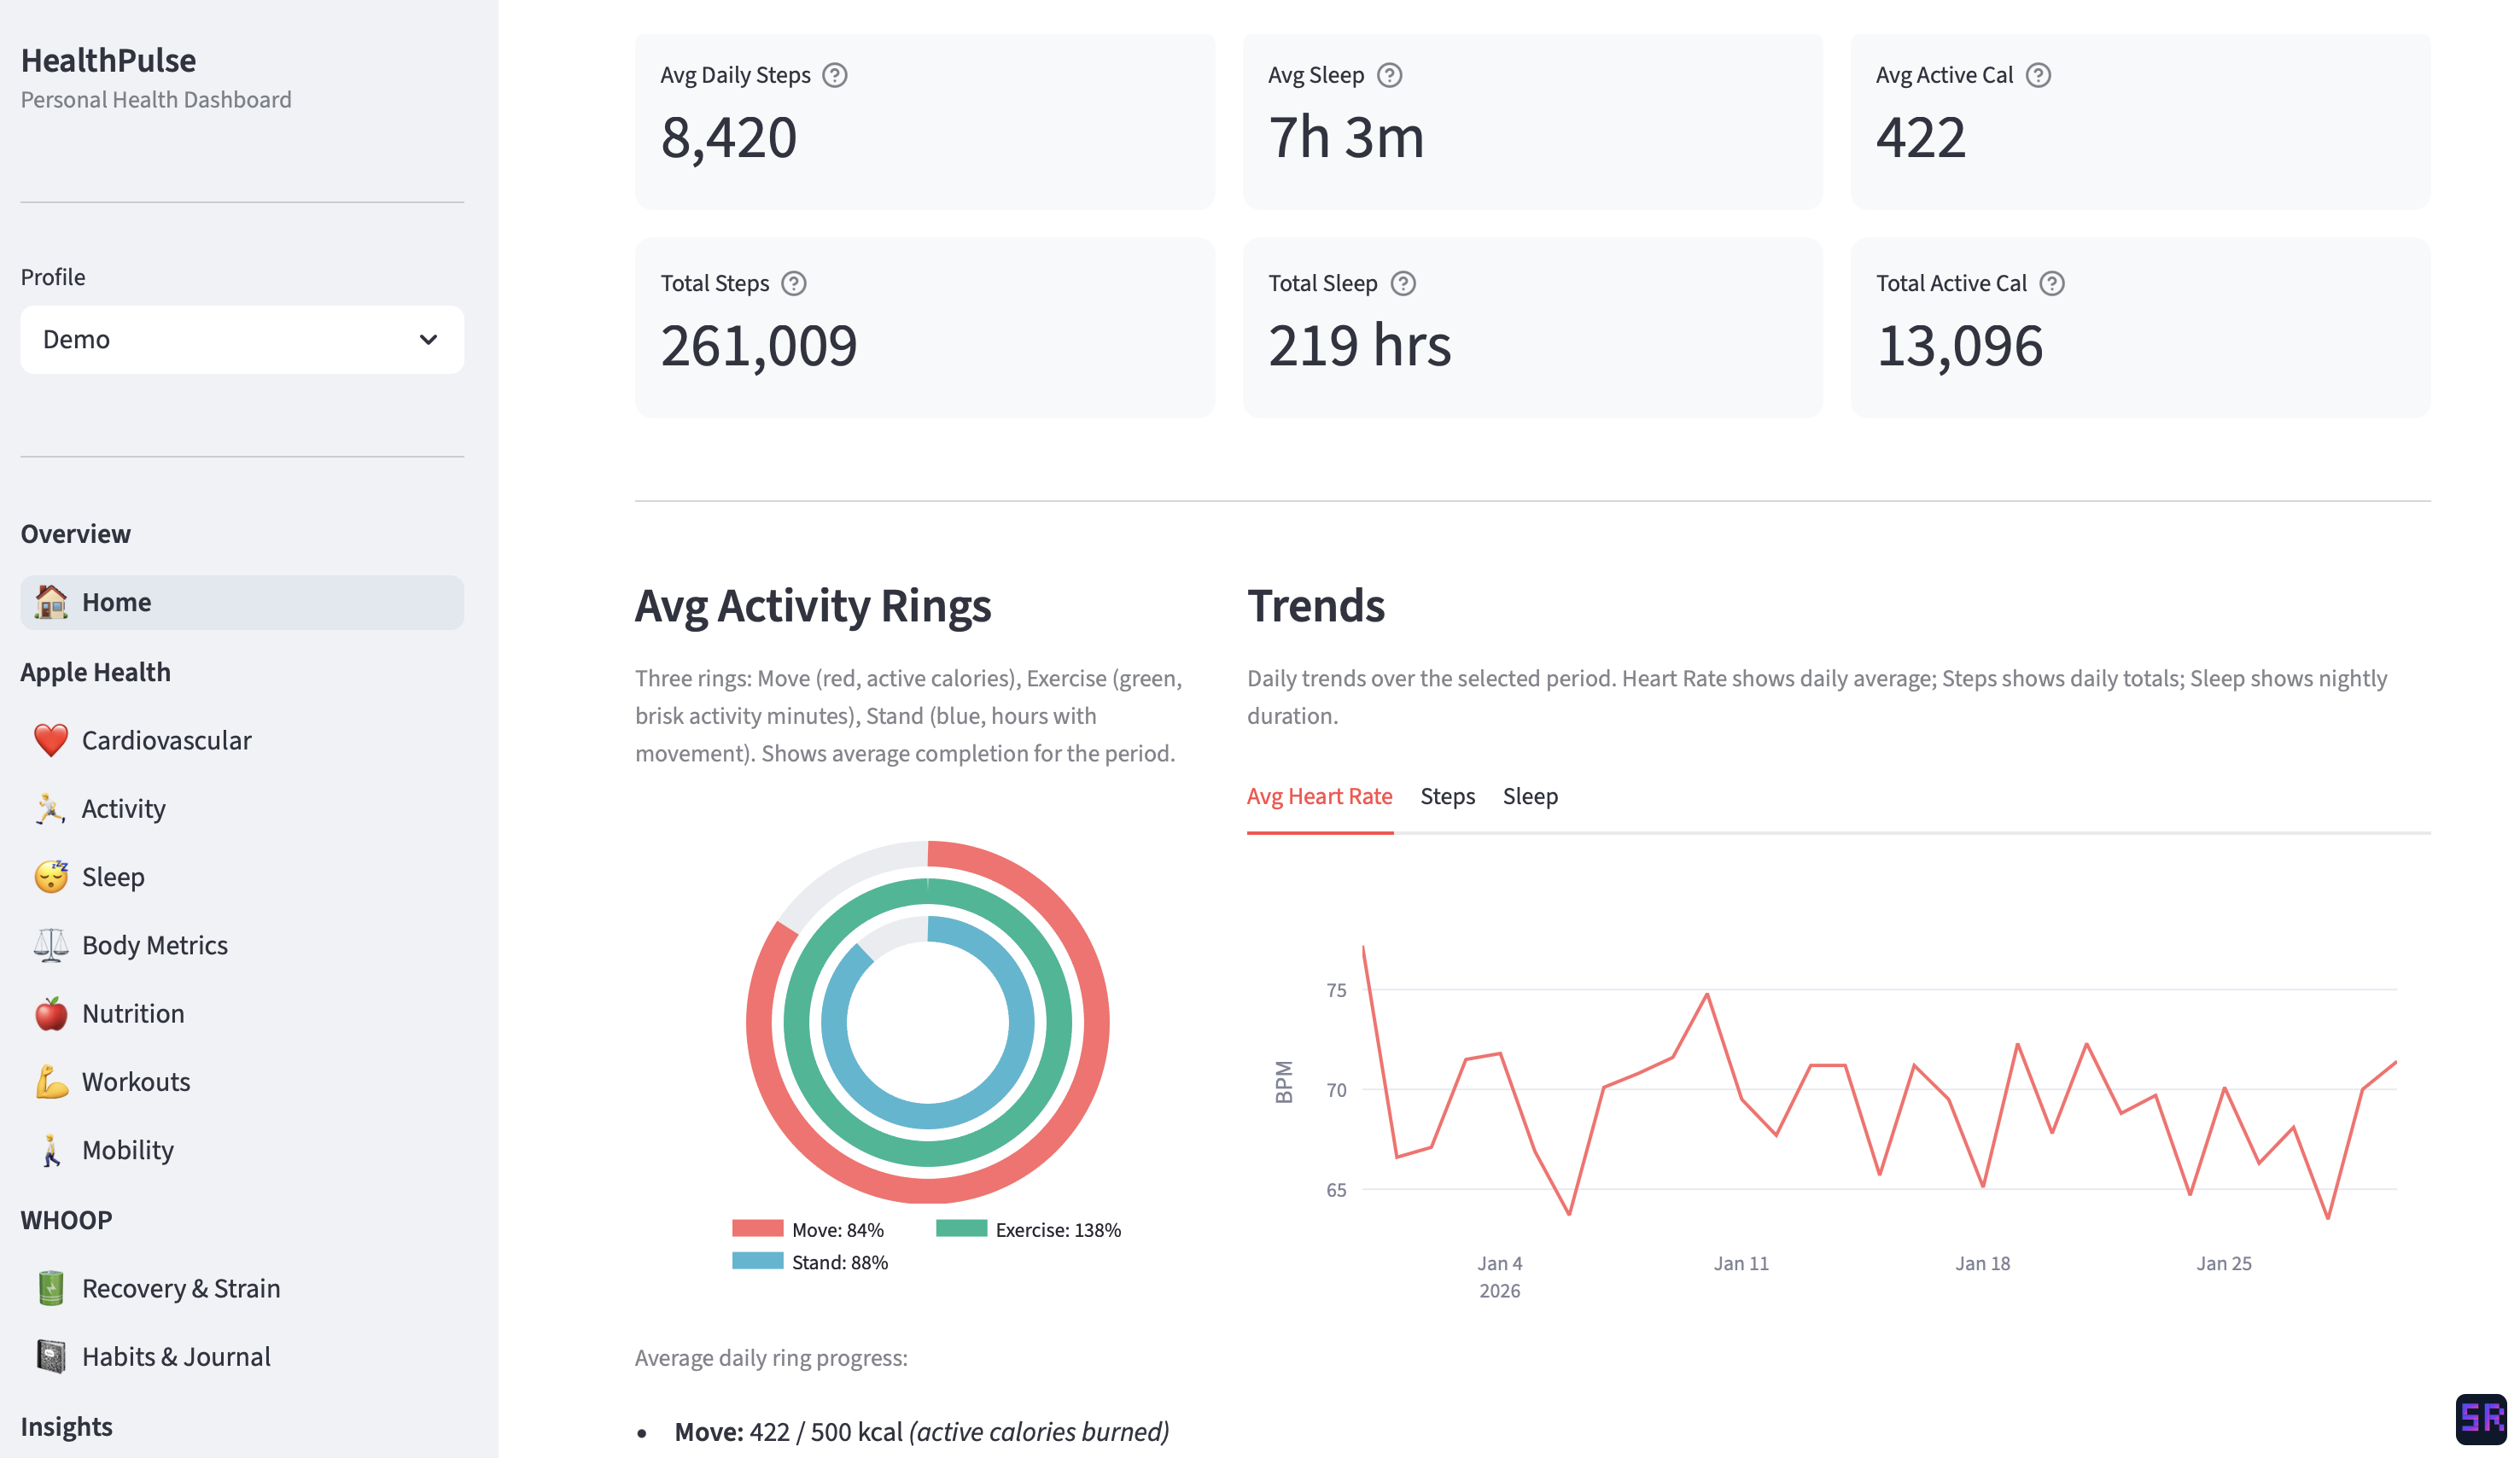Open Body Metrics from the sidebar
The width and height of the screenshot is (2520, 1458).
154,944
